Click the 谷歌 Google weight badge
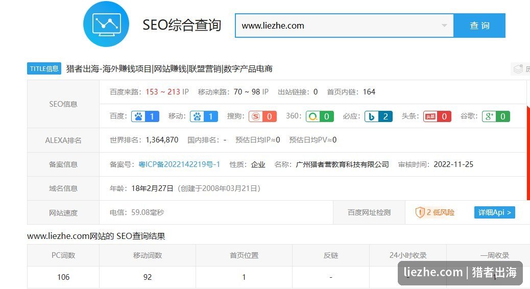The width and height of the screenshot is (530, 289). [496, 116]
